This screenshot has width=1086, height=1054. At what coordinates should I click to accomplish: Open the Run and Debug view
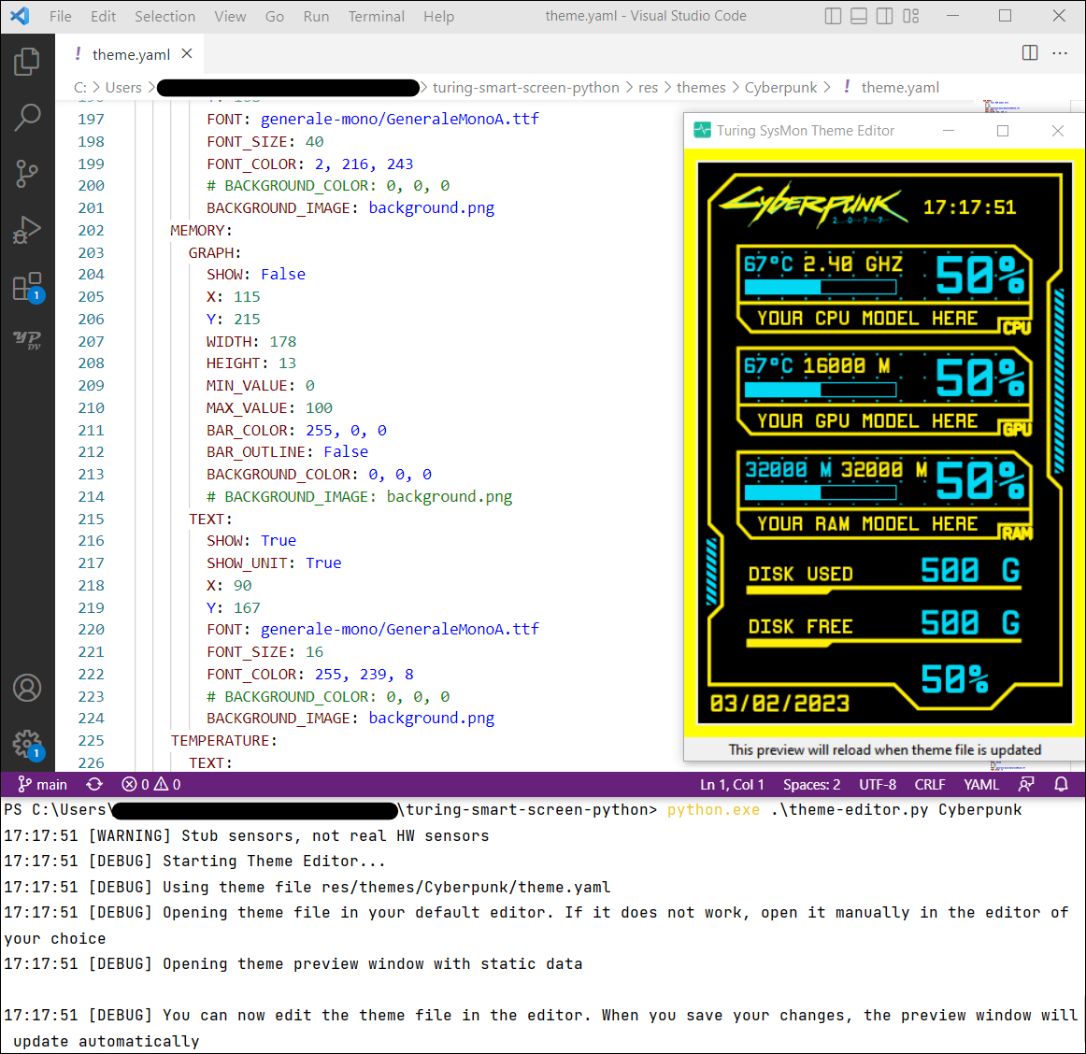(x=27, y=229)
